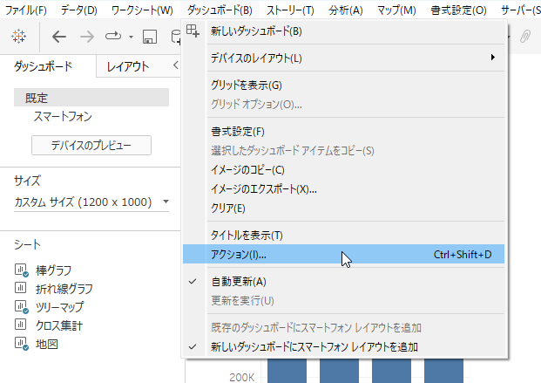Toggle グリッドを表示 menu option
541x383 pixels.
(x=247, y=85)
